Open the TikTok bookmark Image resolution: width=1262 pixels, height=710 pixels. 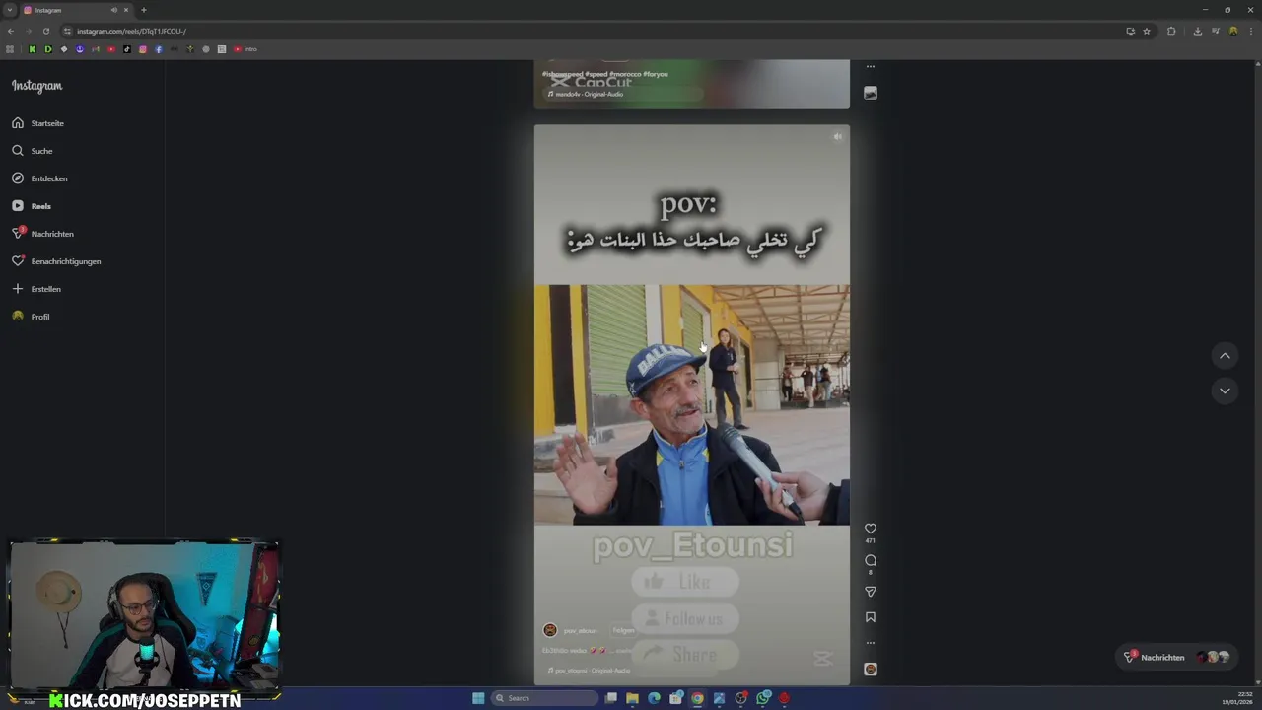coord(127,49)
